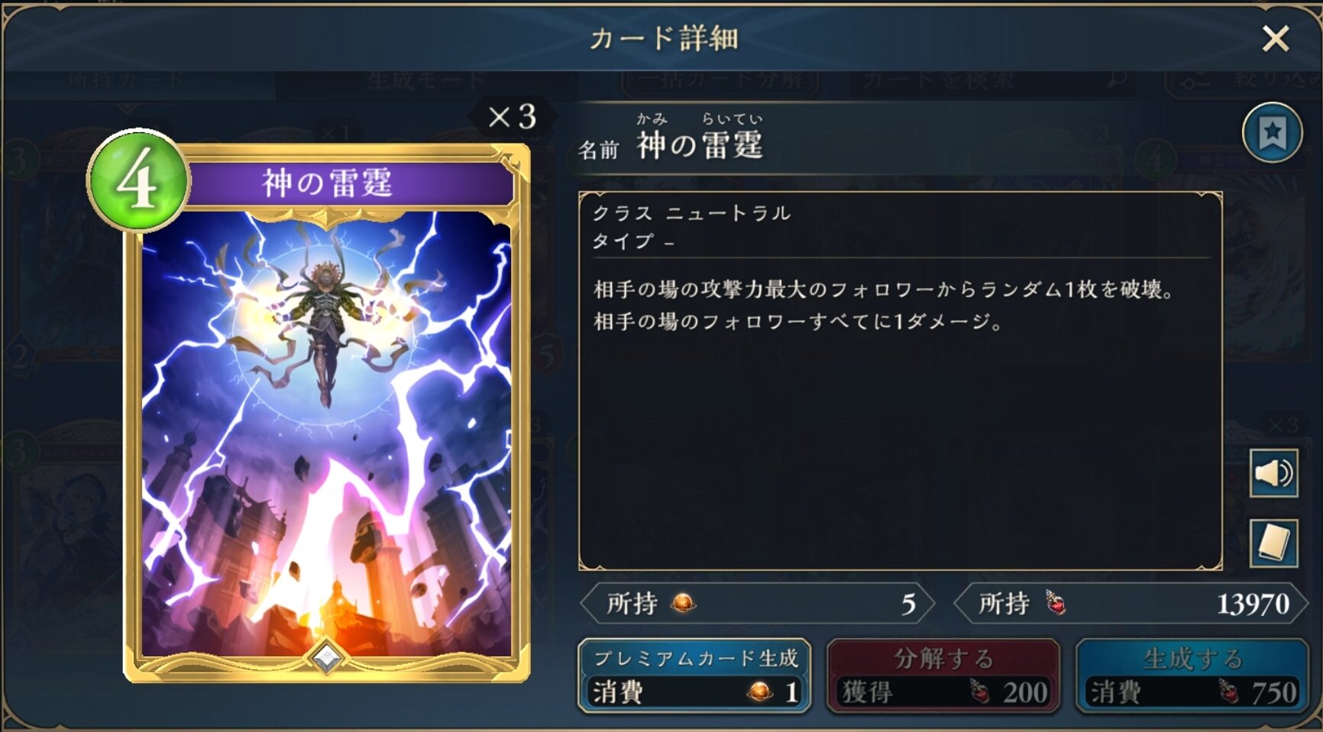Viewport: 1323px width, 732px height.
Task: Click the 生成する button
Action: click(1192, 676)
